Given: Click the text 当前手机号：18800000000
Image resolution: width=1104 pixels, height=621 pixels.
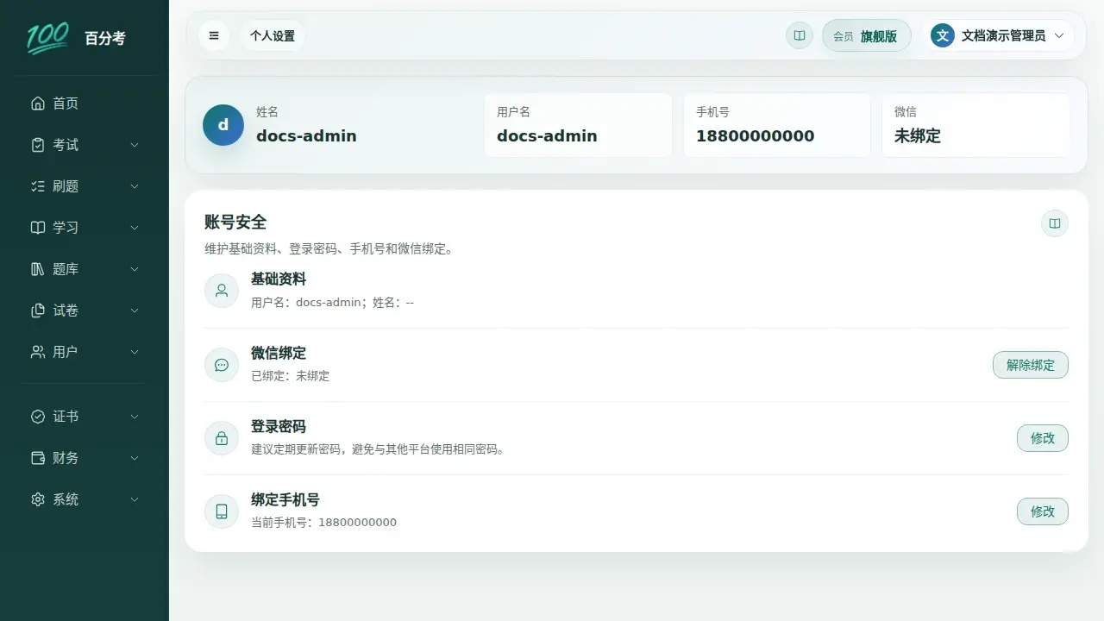Looking at the screenshot, I should (323, 523).
